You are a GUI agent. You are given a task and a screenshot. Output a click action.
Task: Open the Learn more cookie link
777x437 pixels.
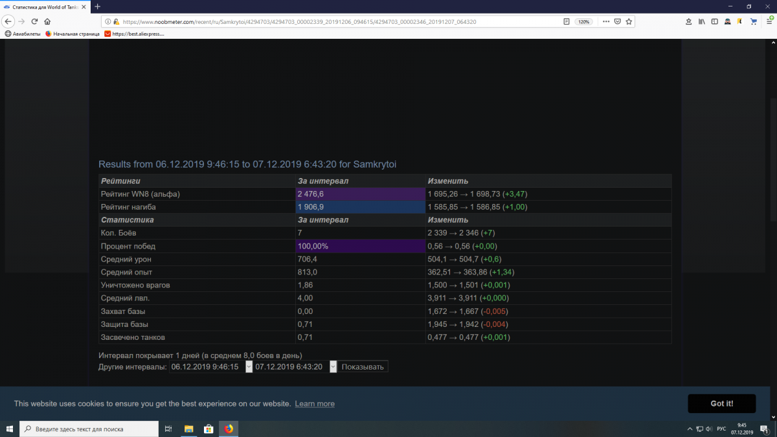[315, 403]
